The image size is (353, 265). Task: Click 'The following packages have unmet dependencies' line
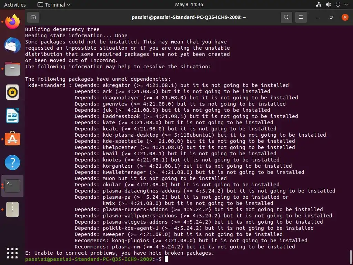98,79
